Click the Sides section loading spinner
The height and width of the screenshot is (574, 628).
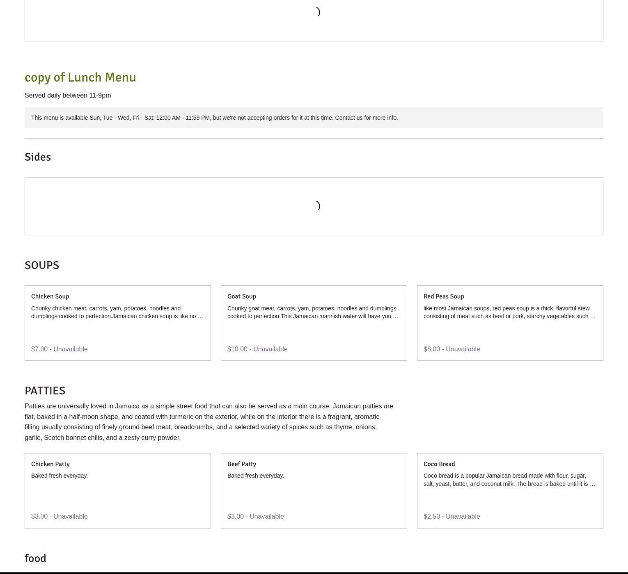[x=318, y=205]
